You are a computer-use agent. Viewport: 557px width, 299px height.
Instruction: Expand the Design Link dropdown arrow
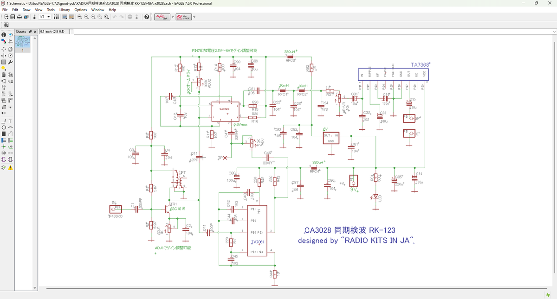pos(173,17)
